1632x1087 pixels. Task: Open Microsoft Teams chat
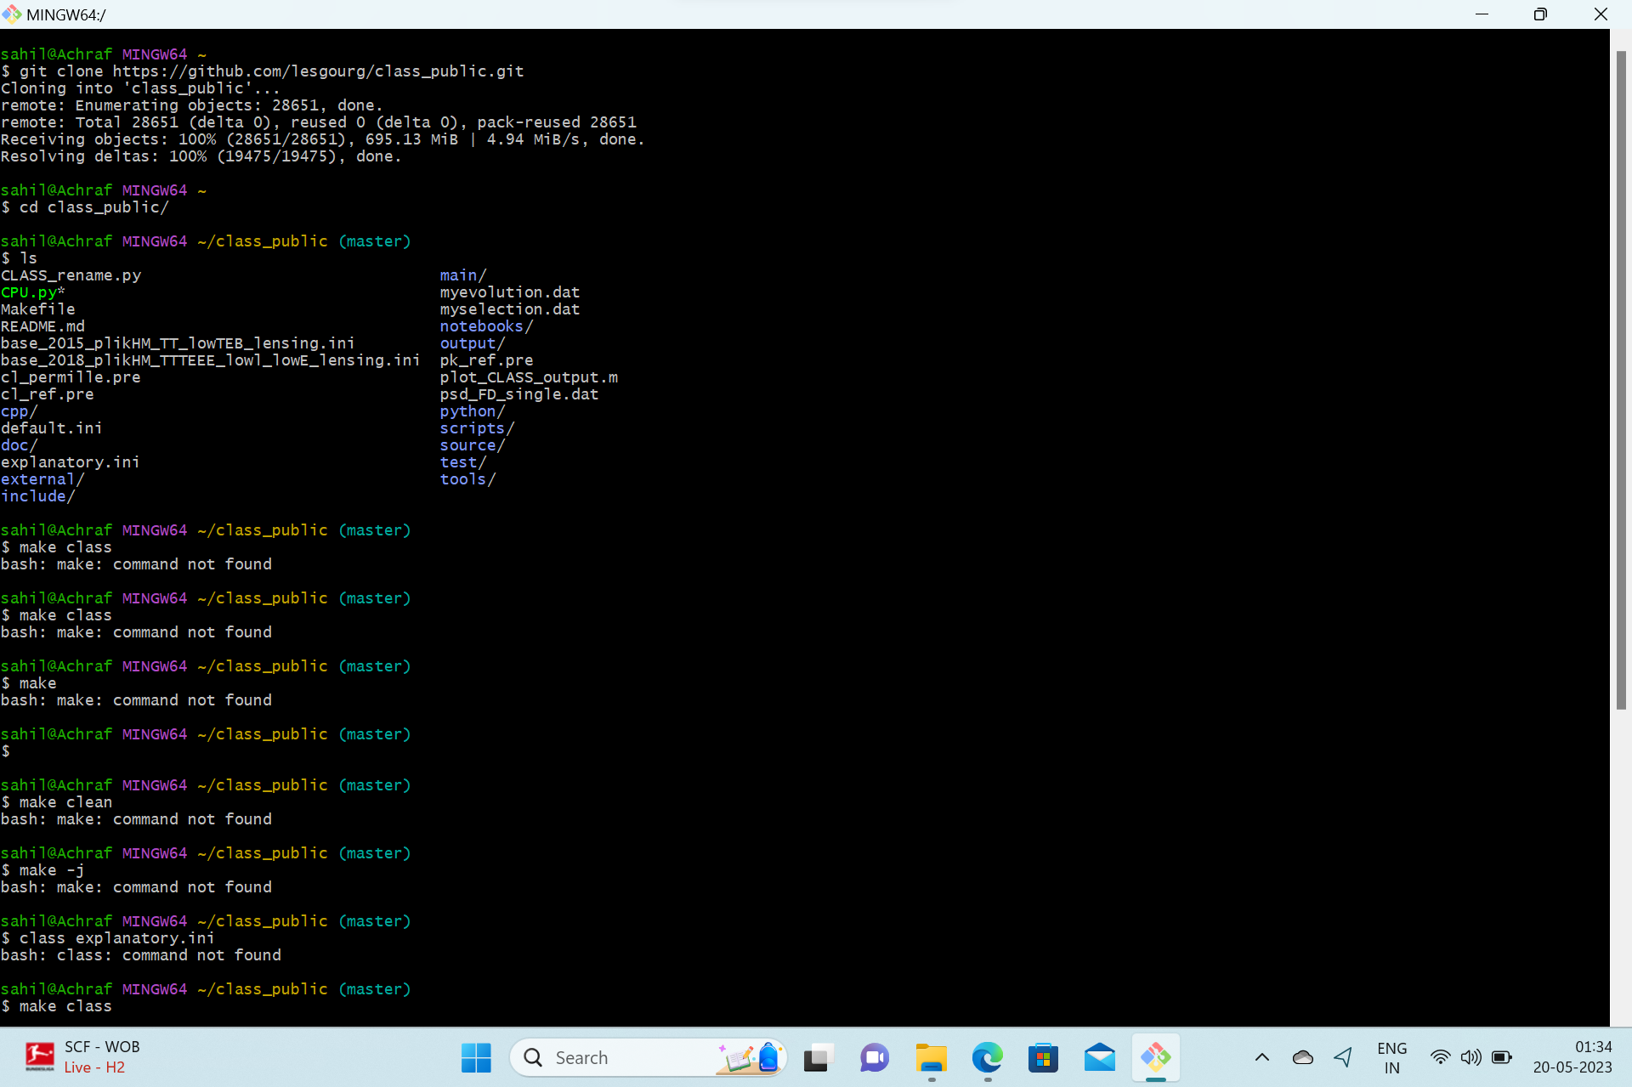point(874,1057)
